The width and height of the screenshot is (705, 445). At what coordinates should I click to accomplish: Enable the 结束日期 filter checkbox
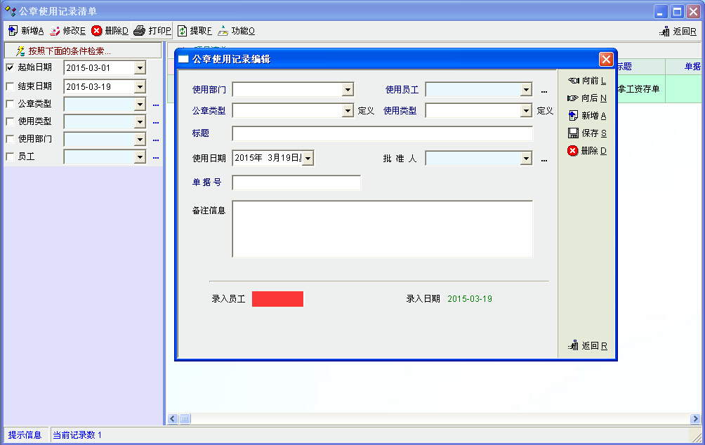point(10,86)
